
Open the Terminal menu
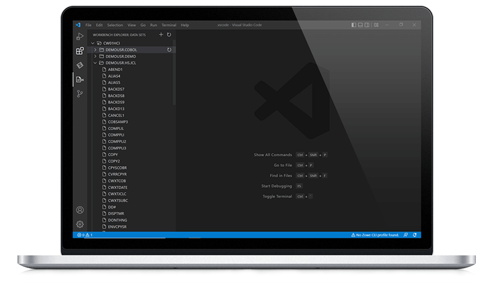coord(169,25)
